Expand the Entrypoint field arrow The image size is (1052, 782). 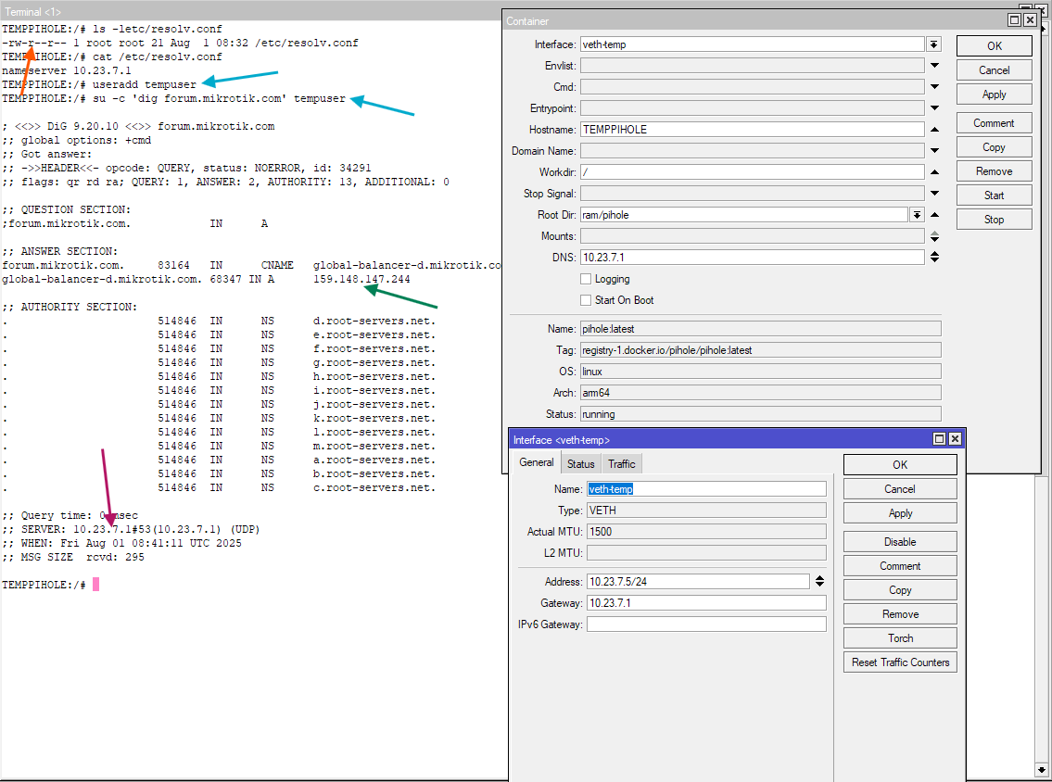[x=934, y=108]
